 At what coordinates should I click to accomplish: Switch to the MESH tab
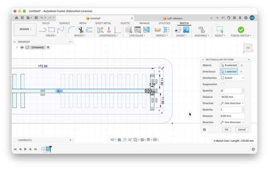(x=83, y=23)
